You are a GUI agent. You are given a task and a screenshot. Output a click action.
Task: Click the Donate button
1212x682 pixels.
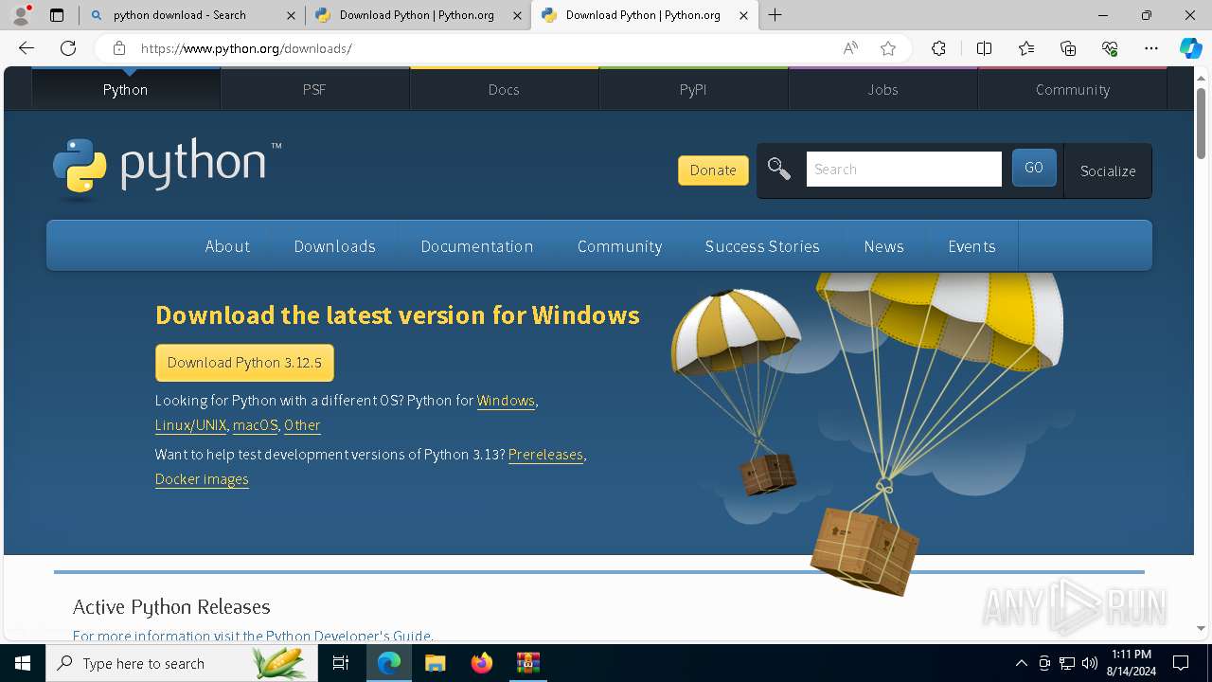pyautogui.click(x=713, y=170)
